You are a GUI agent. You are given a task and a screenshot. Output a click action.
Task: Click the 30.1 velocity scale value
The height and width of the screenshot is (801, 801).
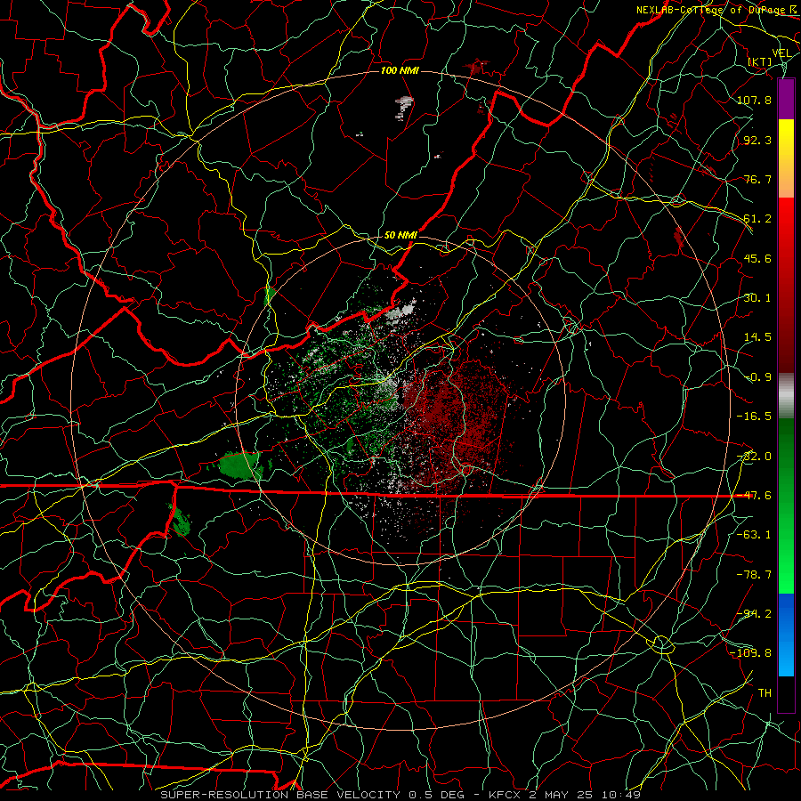point(757,298)
